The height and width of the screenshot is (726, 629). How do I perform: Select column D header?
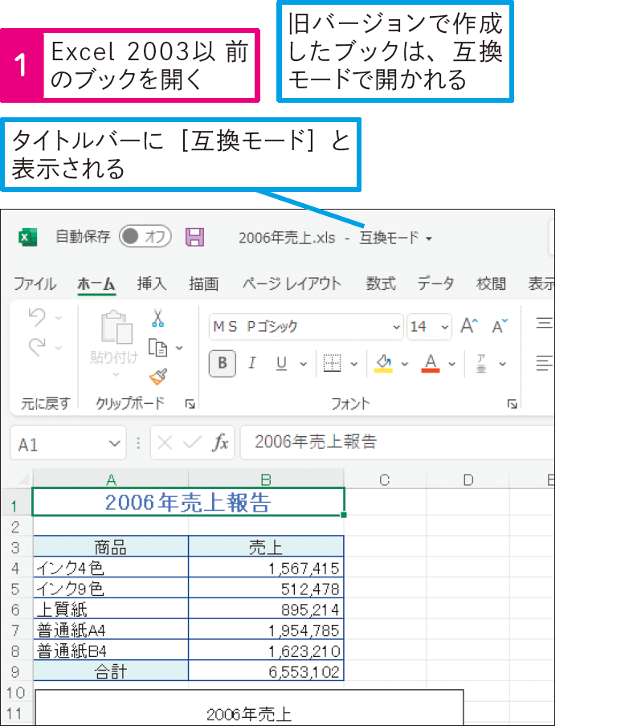pos(468,479)
